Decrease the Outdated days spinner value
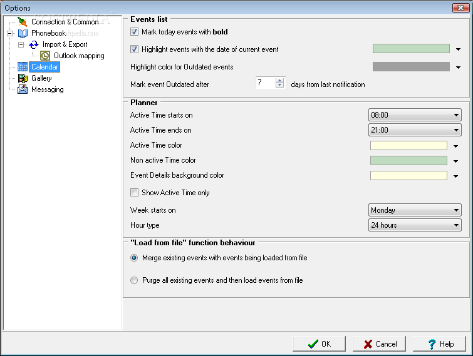The width and height of the screenshot is (473, 356). tap(279, 85)
